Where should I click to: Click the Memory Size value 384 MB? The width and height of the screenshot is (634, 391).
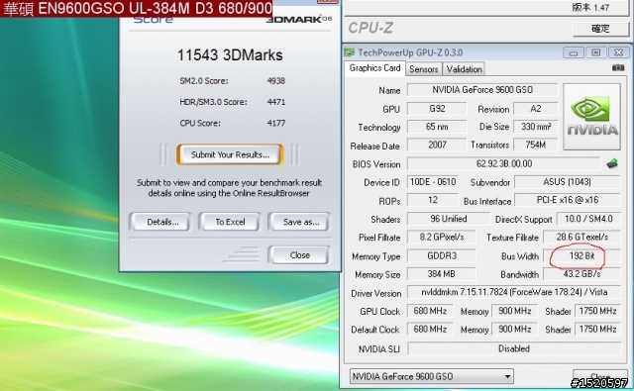coord(442,274)
